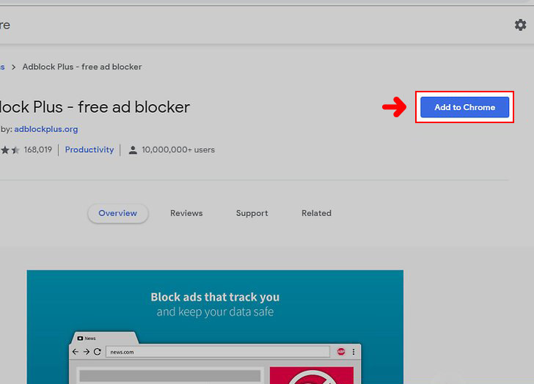
Task: Open the Block ads promo screenshot
Action: 215,327
